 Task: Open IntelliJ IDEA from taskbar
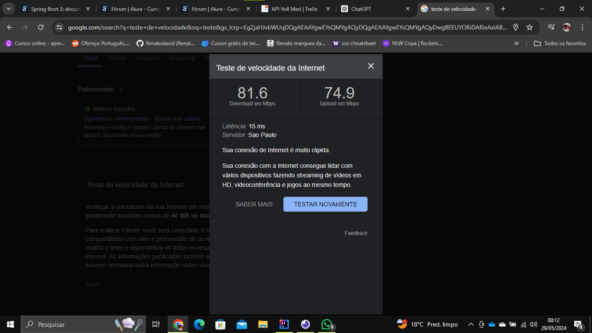tap(284, 324)
